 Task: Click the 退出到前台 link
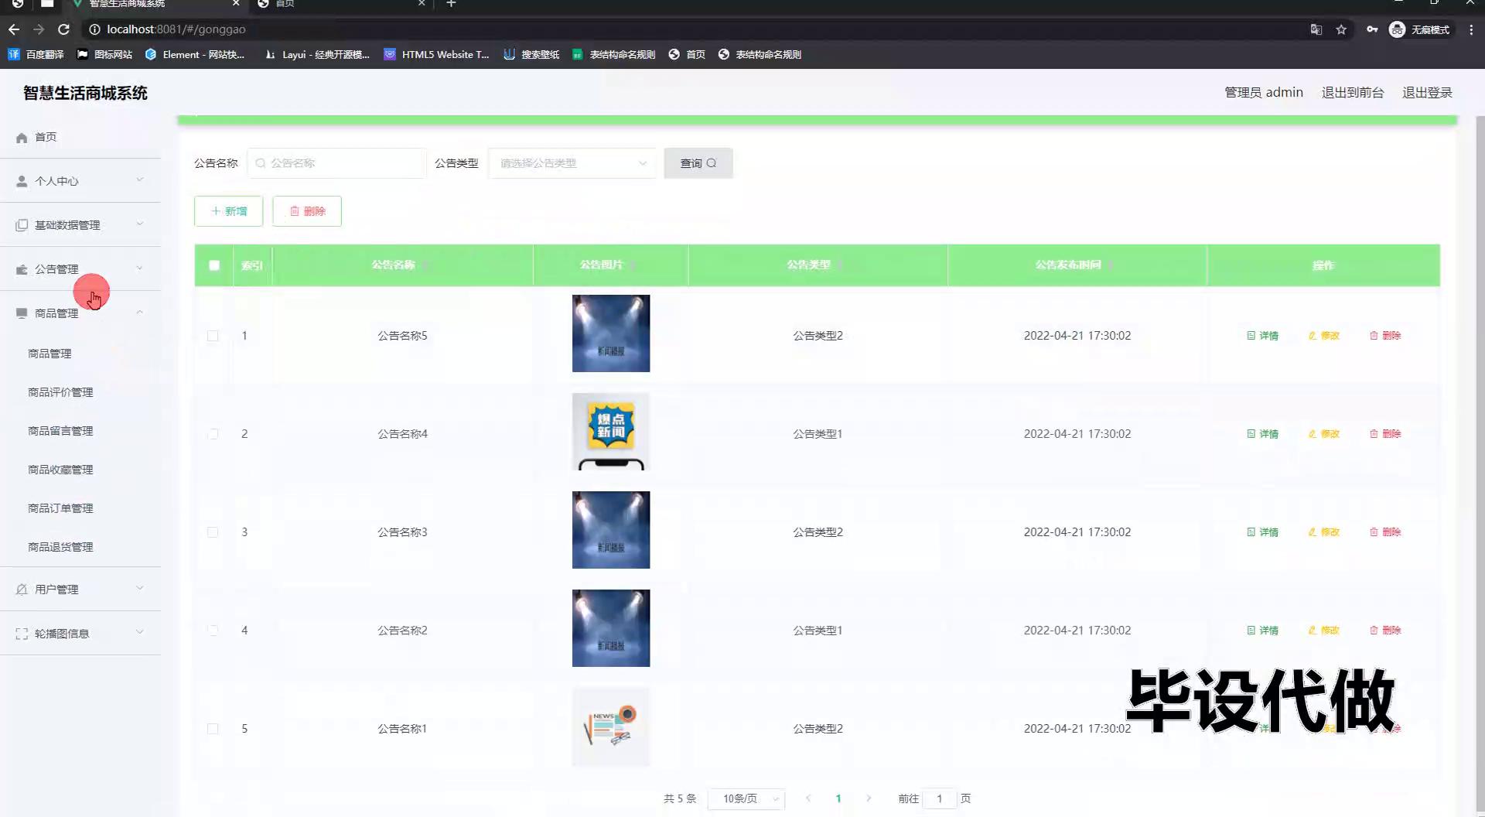1353,93
